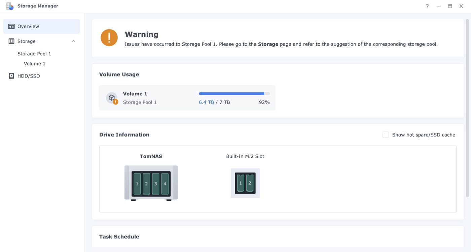
Task: Click the orange Warning exclamation icon
Action: [109, 38]
